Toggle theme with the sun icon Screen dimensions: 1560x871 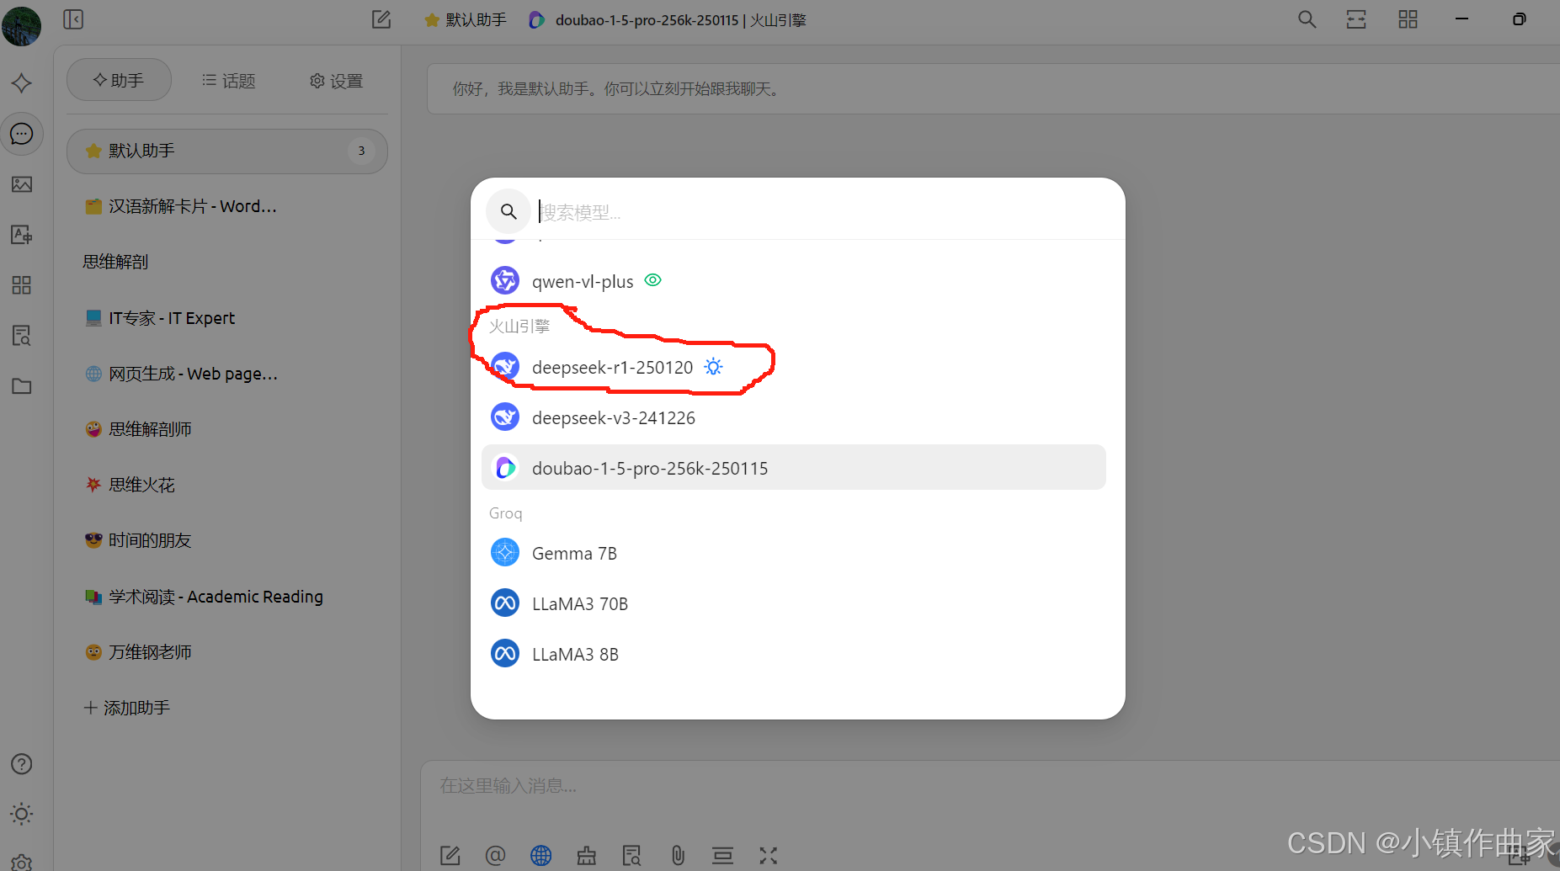[x=22, y=814]
